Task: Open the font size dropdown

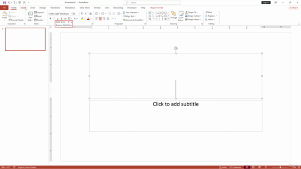Action: pyautogui.click(x=79, y=14)
